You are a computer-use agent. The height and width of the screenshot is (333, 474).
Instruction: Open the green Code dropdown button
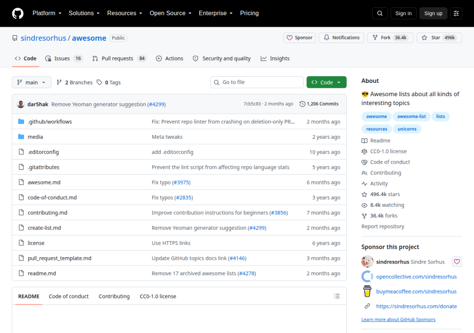pyautogui.click(x=326, y=82)
